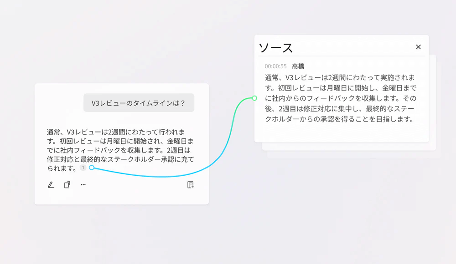
Task: Copy the answer using the copy icon
Action: pyautogui.click(x=67, y=185)
